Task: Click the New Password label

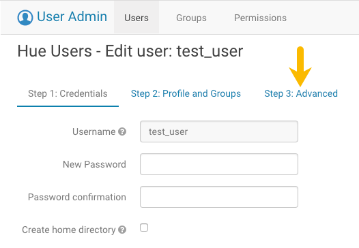Action: tap(94, 164)
